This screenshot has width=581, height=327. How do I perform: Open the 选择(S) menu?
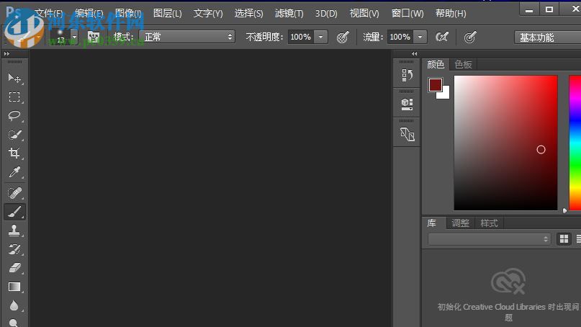point(248,14)
